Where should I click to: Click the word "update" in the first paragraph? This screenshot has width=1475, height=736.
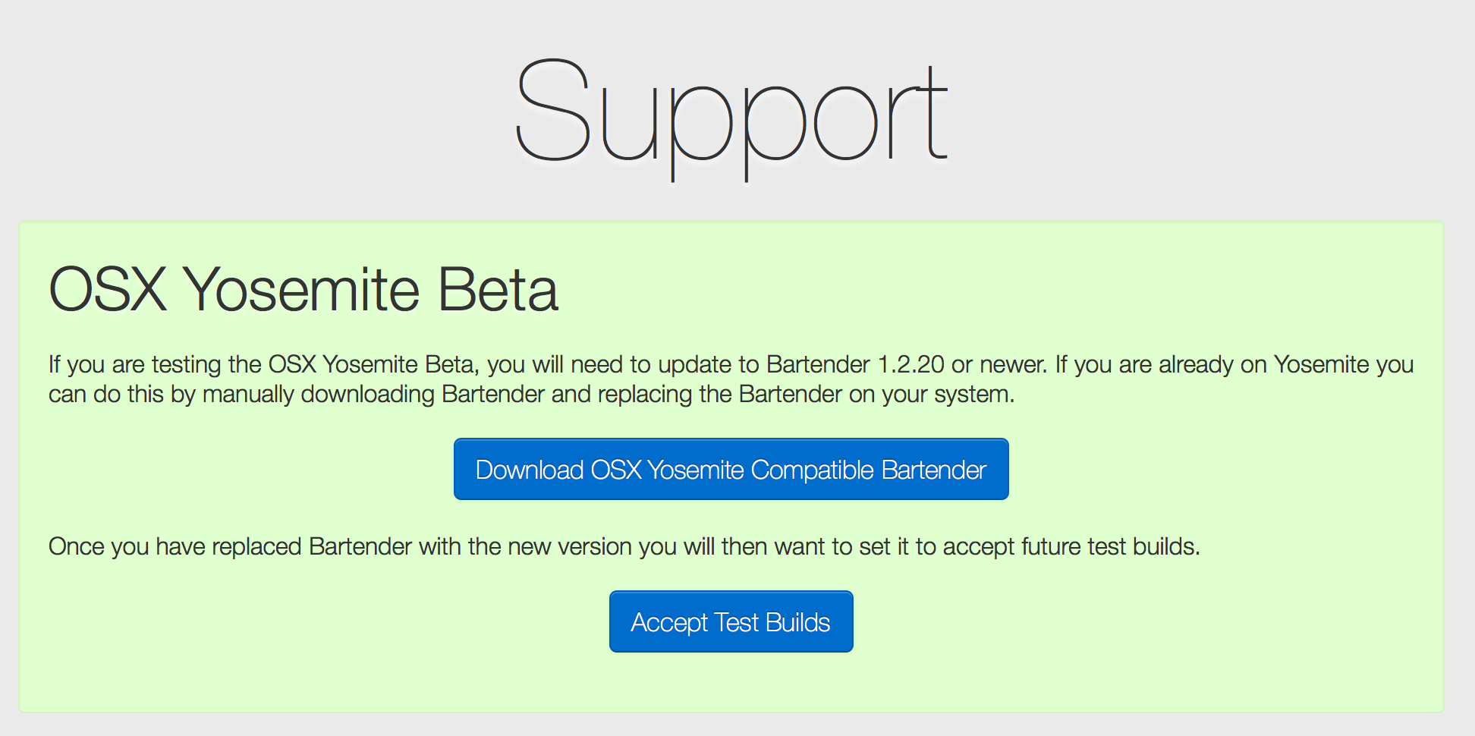(694, 364)
